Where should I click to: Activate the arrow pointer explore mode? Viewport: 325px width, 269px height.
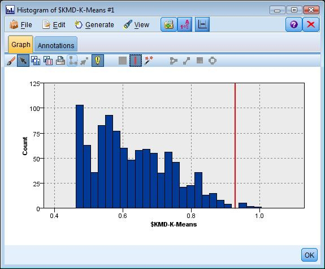point(23,61)
